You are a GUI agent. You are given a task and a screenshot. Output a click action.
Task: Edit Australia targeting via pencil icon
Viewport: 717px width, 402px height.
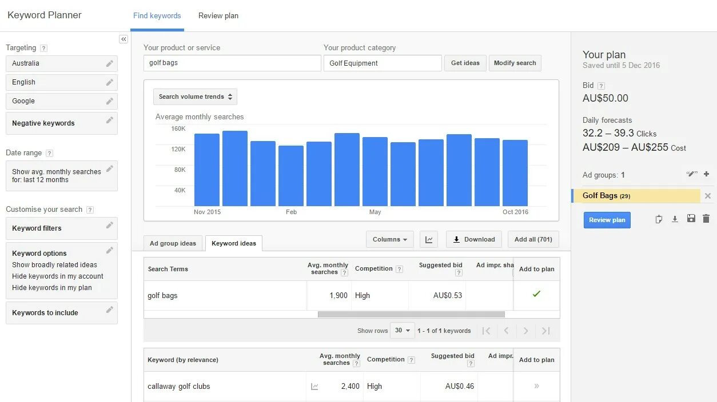coord(109,63)
